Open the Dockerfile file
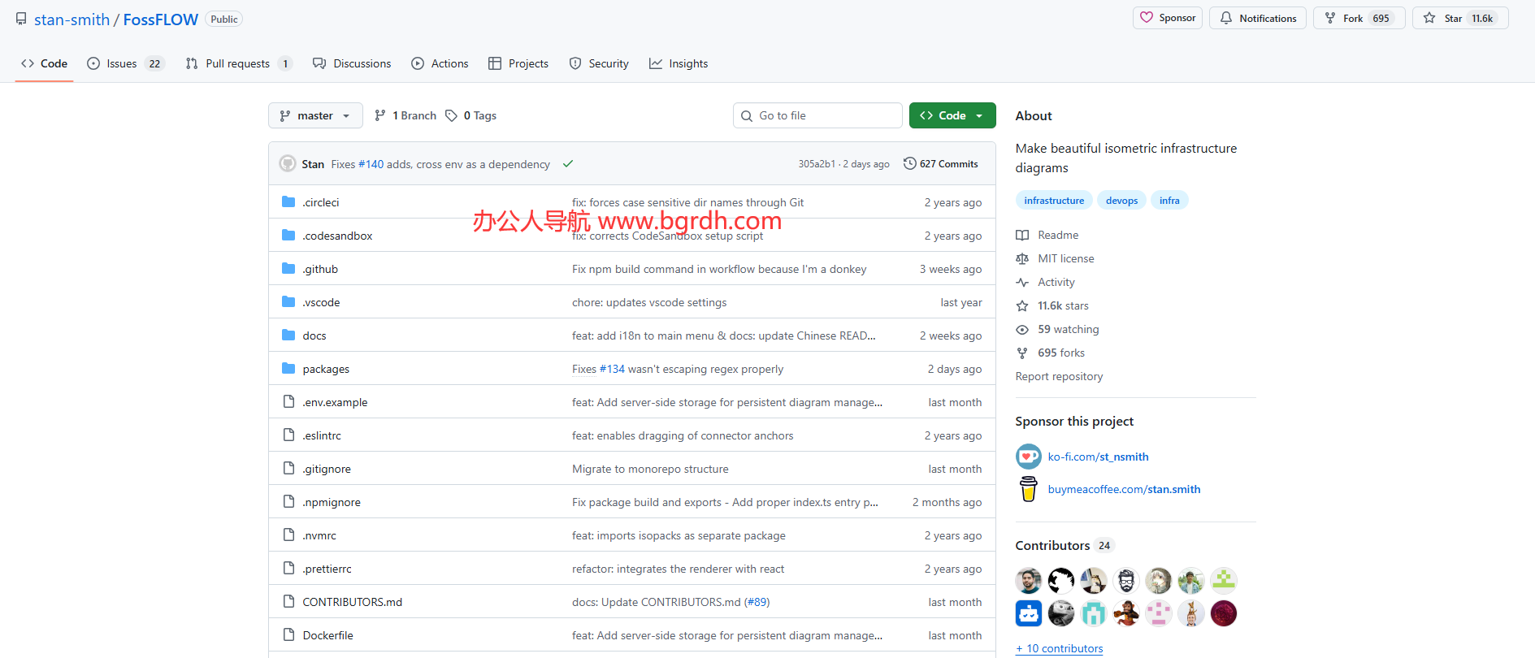1535x658 pixels. click(327, 635)
